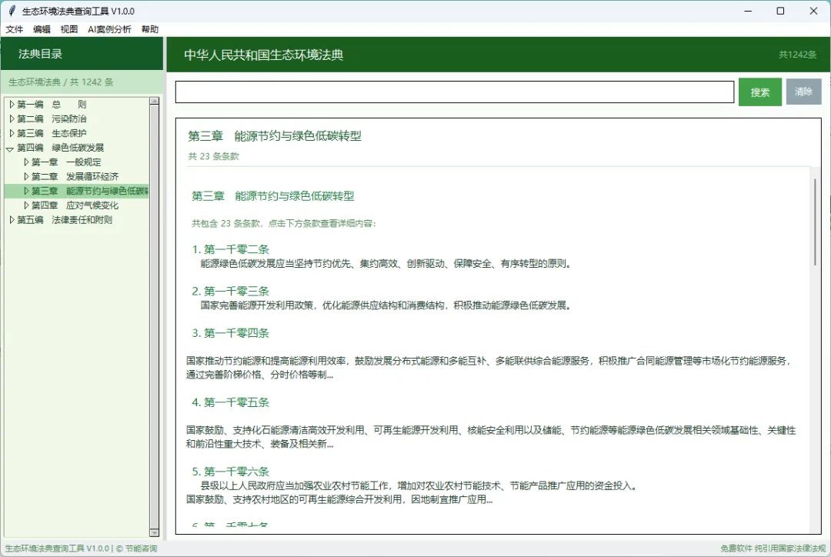The width and height of the screenshot is (831, 557).
Task: Select 第四章 应对气候变化 tree item
Action: pyautogui.click(x=75, y=205)
